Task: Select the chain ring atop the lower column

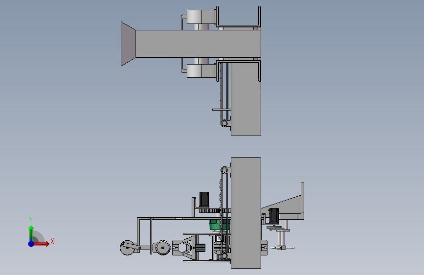Action: coord(224,170)
